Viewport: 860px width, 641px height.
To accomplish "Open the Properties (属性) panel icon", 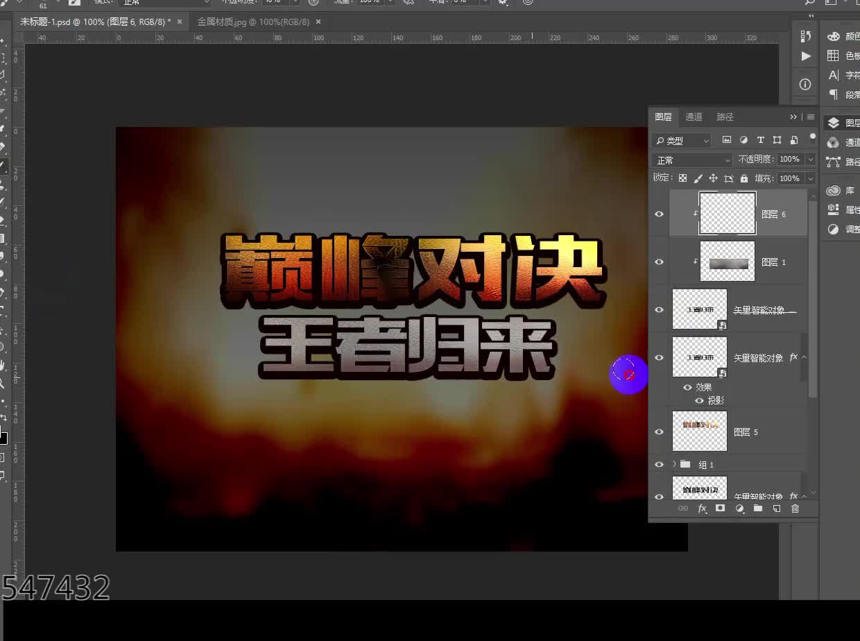I will click(832, 210).
